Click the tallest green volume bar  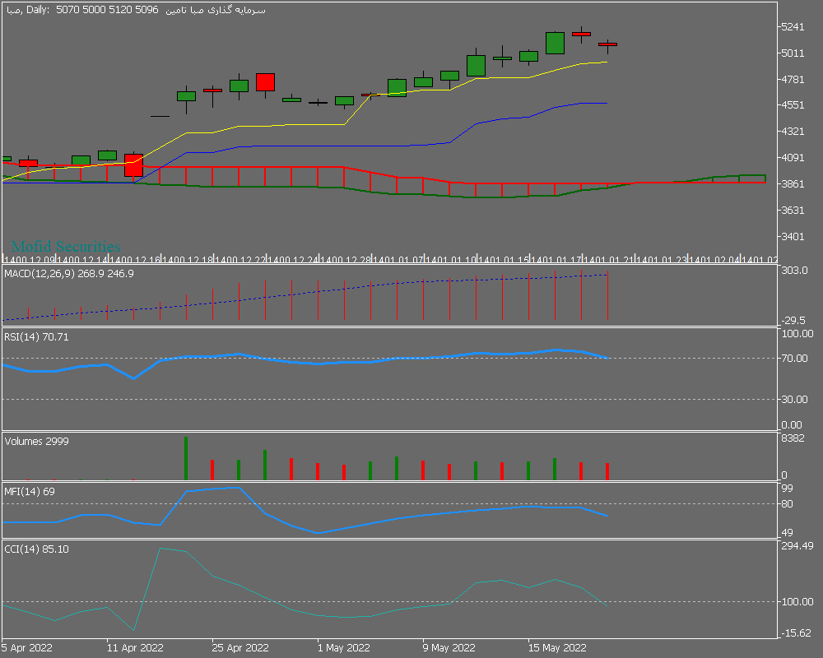click(x=186, y=458)
